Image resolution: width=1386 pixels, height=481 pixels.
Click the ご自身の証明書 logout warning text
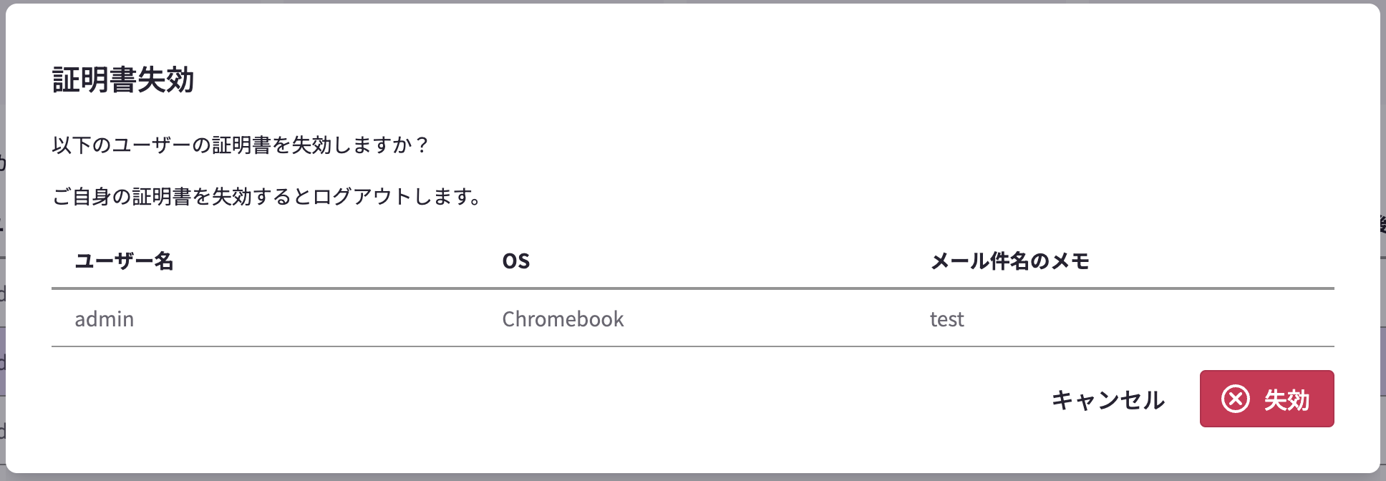[267, 196]
